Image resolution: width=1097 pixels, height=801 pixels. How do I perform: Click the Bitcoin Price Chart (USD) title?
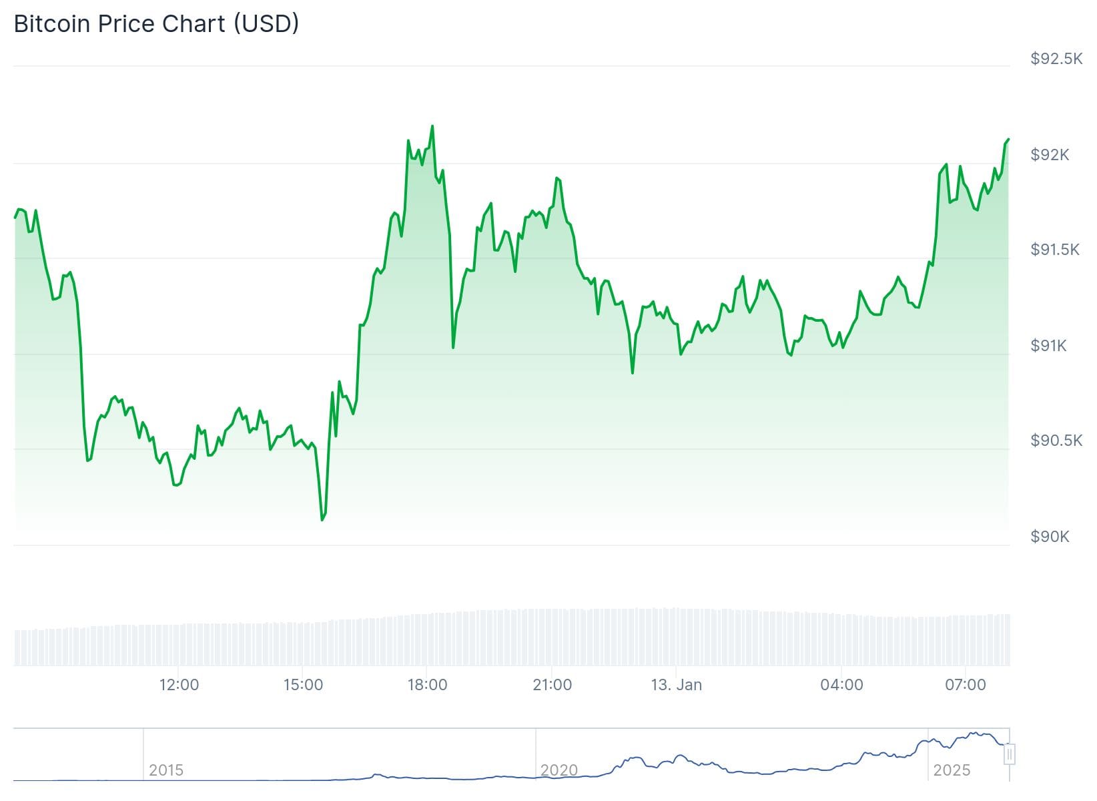click(156, 24)
